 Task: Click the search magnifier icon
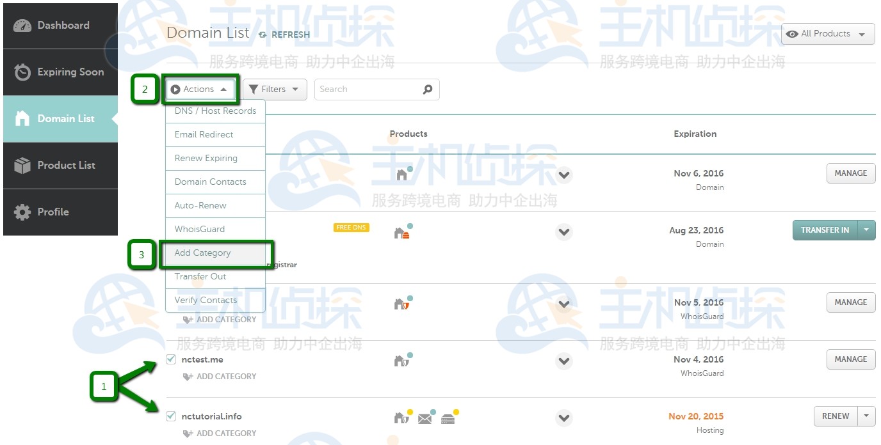[428, 89]
